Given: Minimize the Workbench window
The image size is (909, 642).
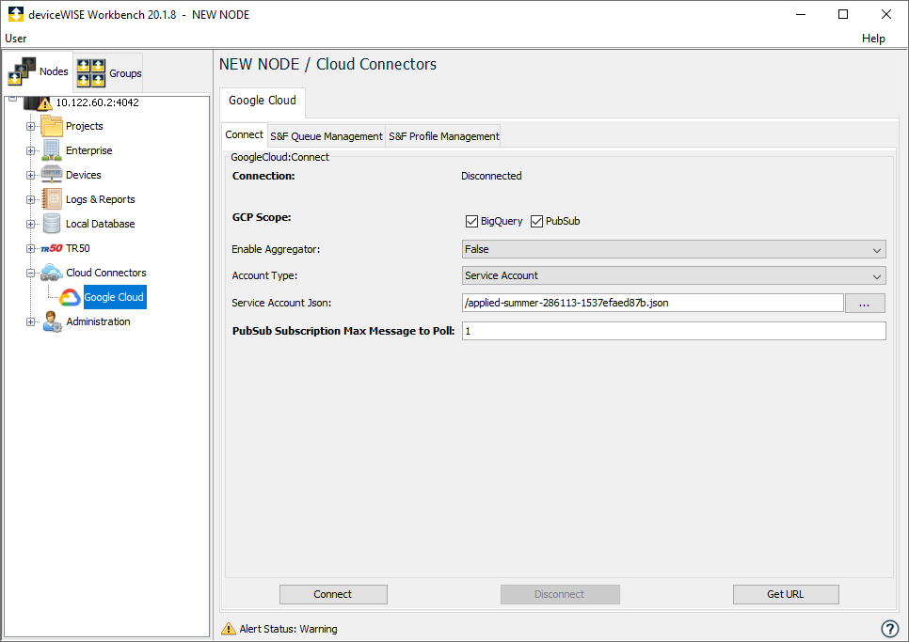Looking at the screenshot, I should pos(801,14).
